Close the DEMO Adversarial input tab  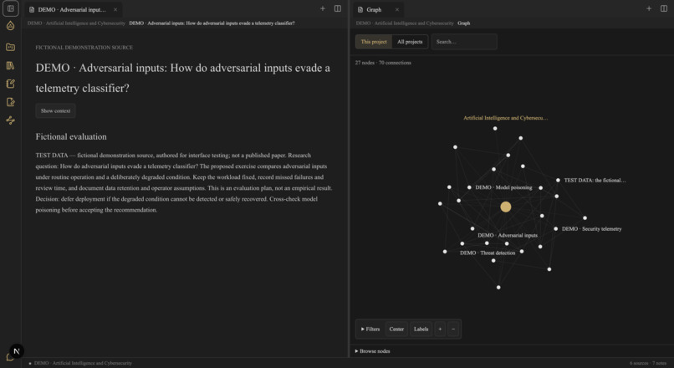(x=115, y=9)
